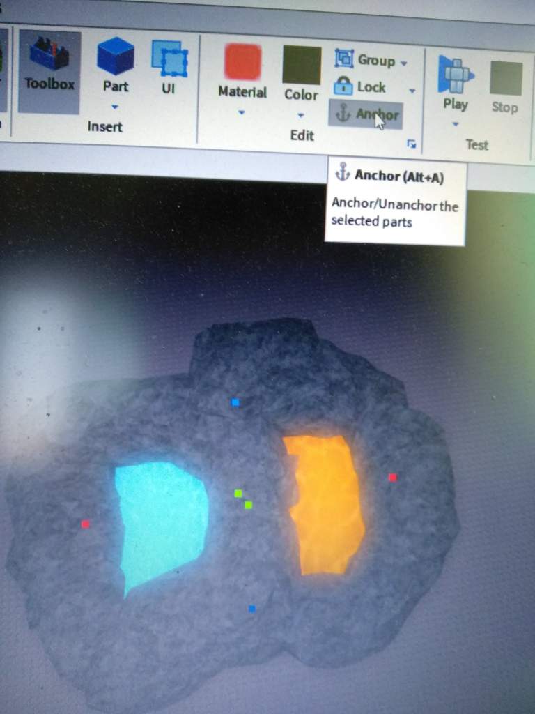The image size is (535, 714).
Task: Expand the Part type dropdown arrow
Action: (x=115, y=107)
